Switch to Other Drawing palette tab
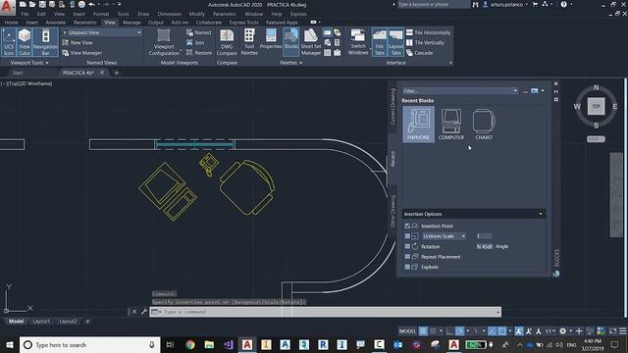The width and height of the screenshot is (628, 353). click(x=392, y=212)
